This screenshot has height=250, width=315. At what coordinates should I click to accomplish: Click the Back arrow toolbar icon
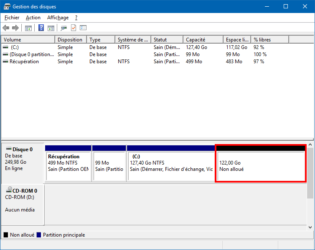pyautogui.click(x=6, y=28)
